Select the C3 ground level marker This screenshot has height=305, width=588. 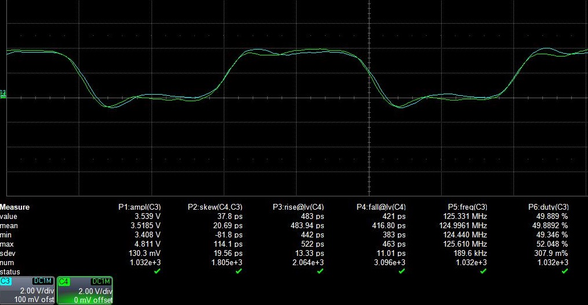coord(3,94)
